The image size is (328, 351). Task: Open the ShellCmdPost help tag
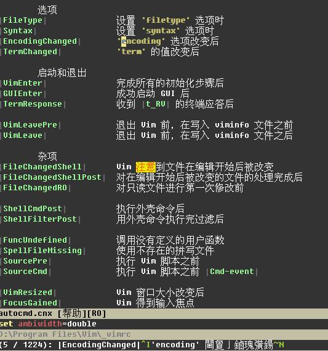click(x=33, y=209)
